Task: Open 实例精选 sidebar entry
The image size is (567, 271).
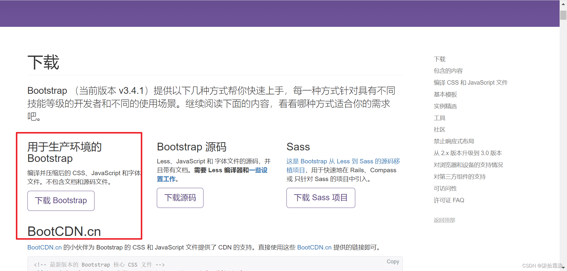Action: pyautogui.click(x=445, y=106)
